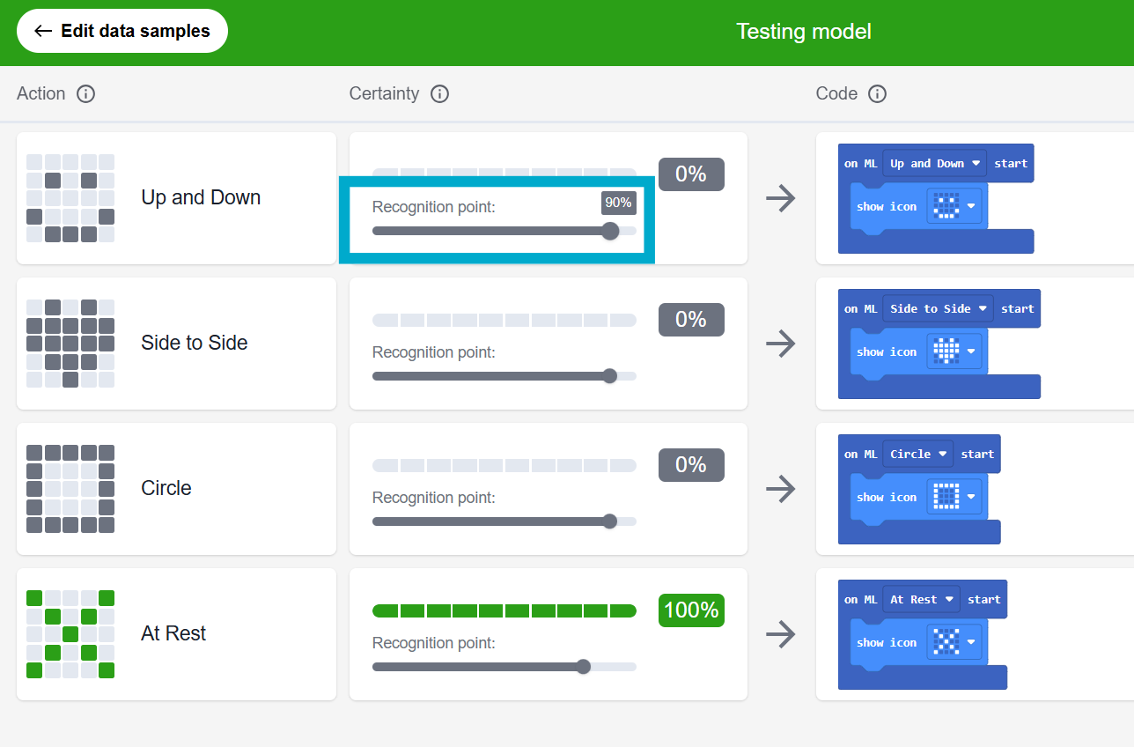The image size is (1134, 747).
Task: Click the green 100% certainty badge
Action: (691, 610)
